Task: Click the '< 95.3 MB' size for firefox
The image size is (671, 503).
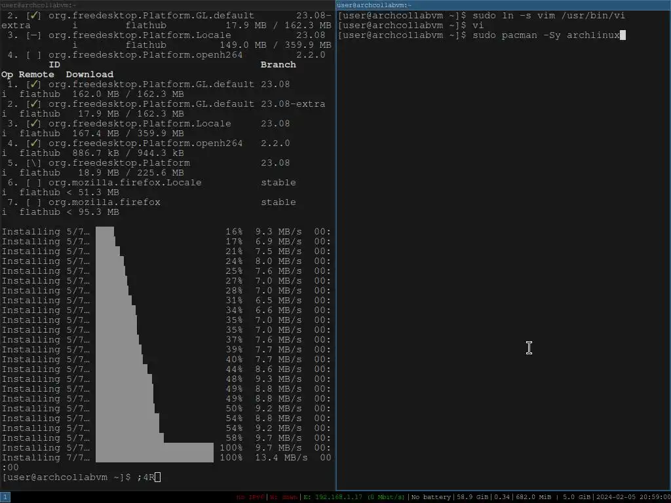Action: click(x=92, y=212)
